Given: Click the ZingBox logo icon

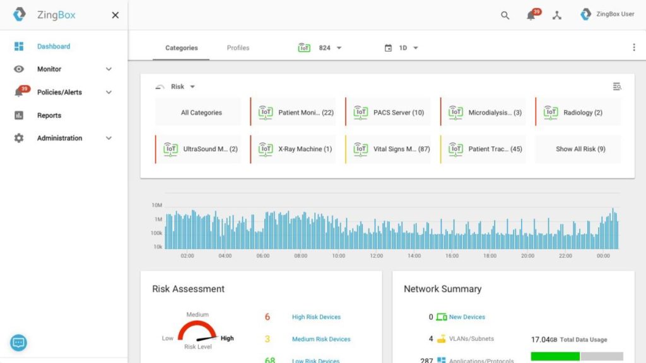Looking at the screenshot, I should 20,14.
